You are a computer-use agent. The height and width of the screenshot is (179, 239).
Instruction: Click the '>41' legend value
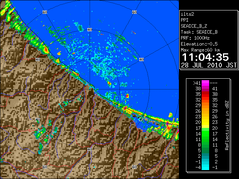(197, 83)
